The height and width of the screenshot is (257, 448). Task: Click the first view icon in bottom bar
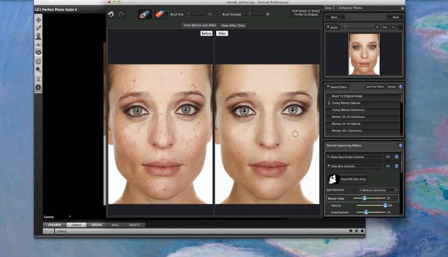coord(351,231)
